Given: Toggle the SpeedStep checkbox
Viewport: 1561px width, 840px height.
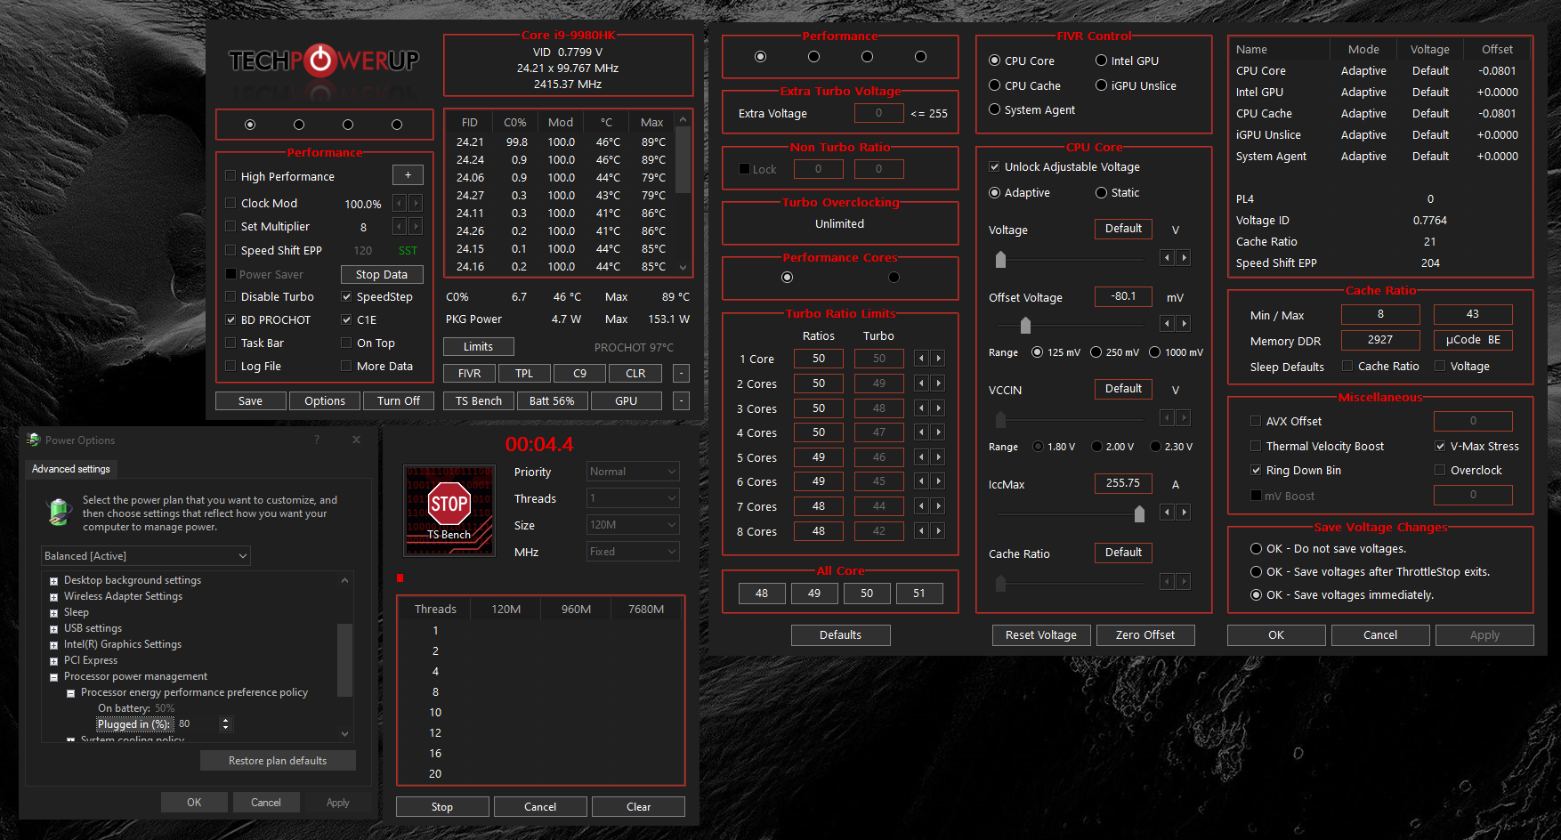Looking at the screenshot, I should pos(347,296).
